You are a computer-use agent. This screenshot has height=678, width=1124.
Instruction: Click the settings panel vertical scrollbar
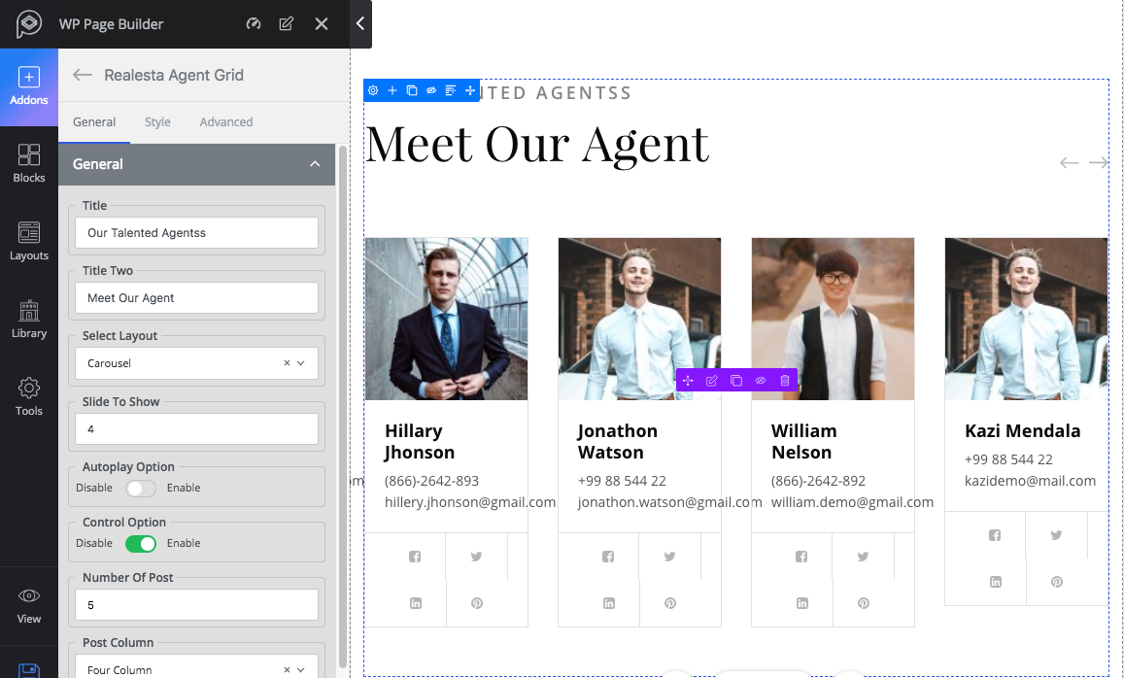click(343, 406)
